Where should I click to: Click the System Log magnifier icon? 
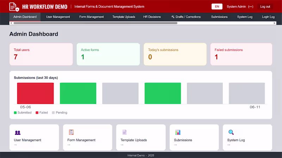231,132
